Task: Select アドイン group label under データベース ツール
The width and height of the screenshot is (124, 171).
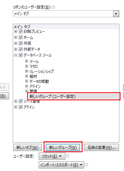Action: pyautogui.click(x=35, y=86)
